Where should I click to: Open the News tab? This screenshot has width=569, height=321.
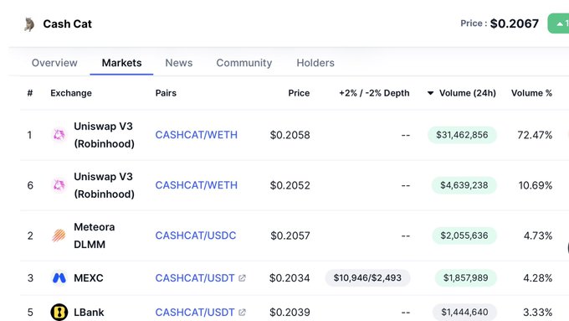click(x=179, y=63)
